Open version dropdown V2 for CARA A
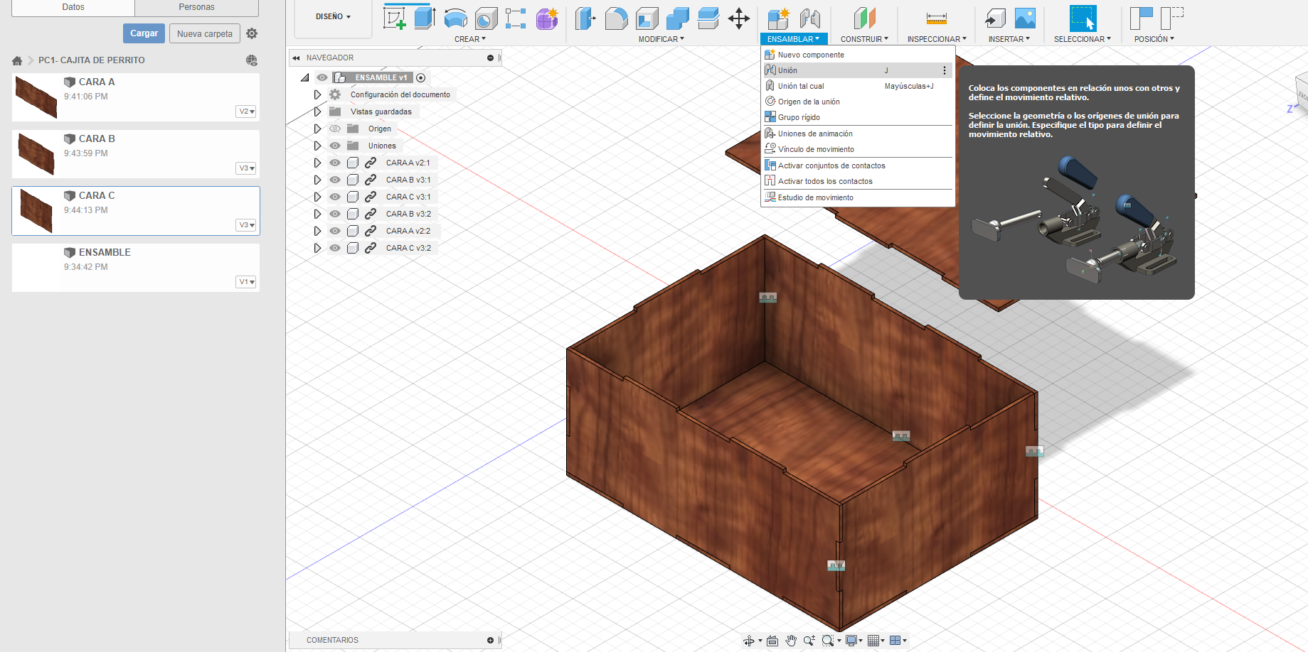The height and width of the screenshot is (652, 1308). (246, 112)
